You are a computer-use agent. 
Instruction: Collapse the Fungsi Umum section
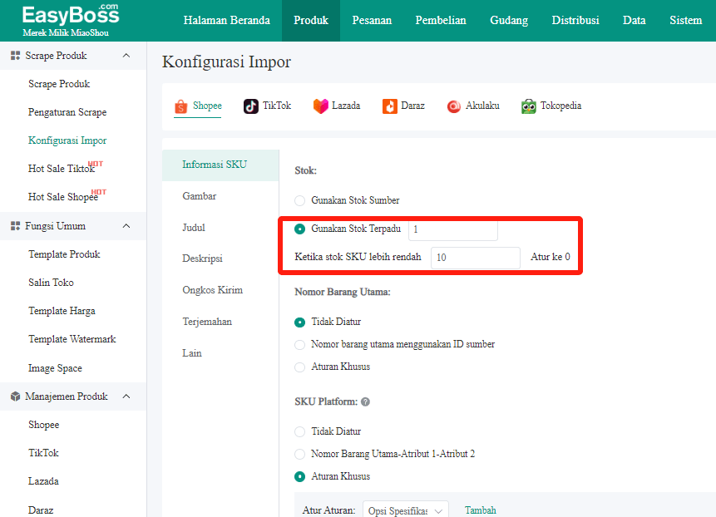pos(126,226)
